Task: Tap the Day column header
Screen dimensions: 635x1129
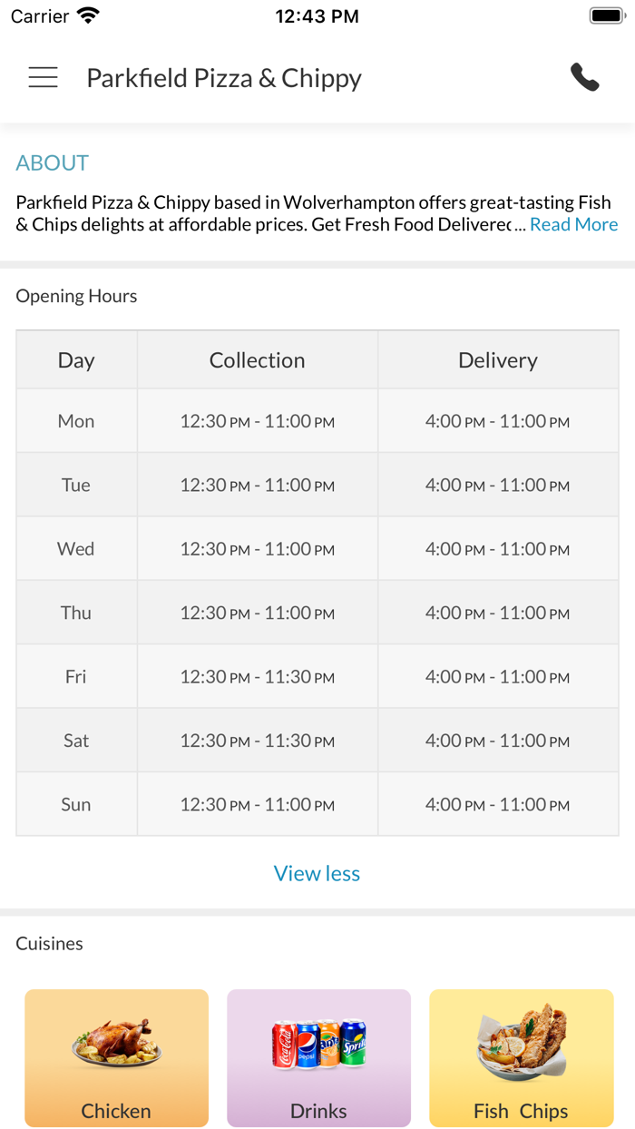Action: tap(76, 360)
